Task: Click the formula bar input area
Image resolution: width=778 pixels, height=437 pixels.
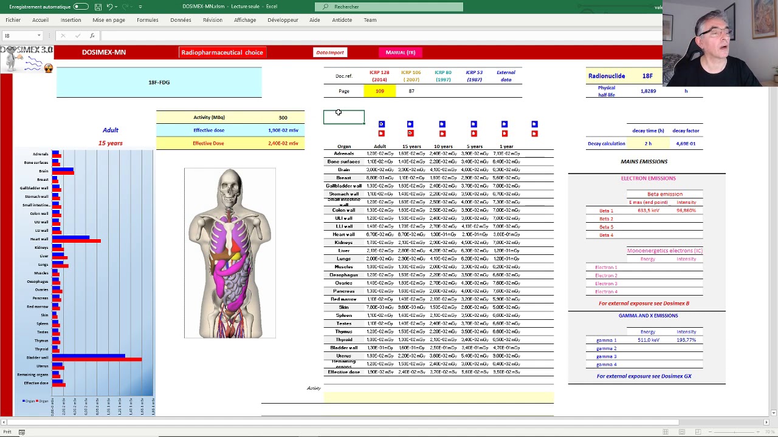Action: pos(383,36)
